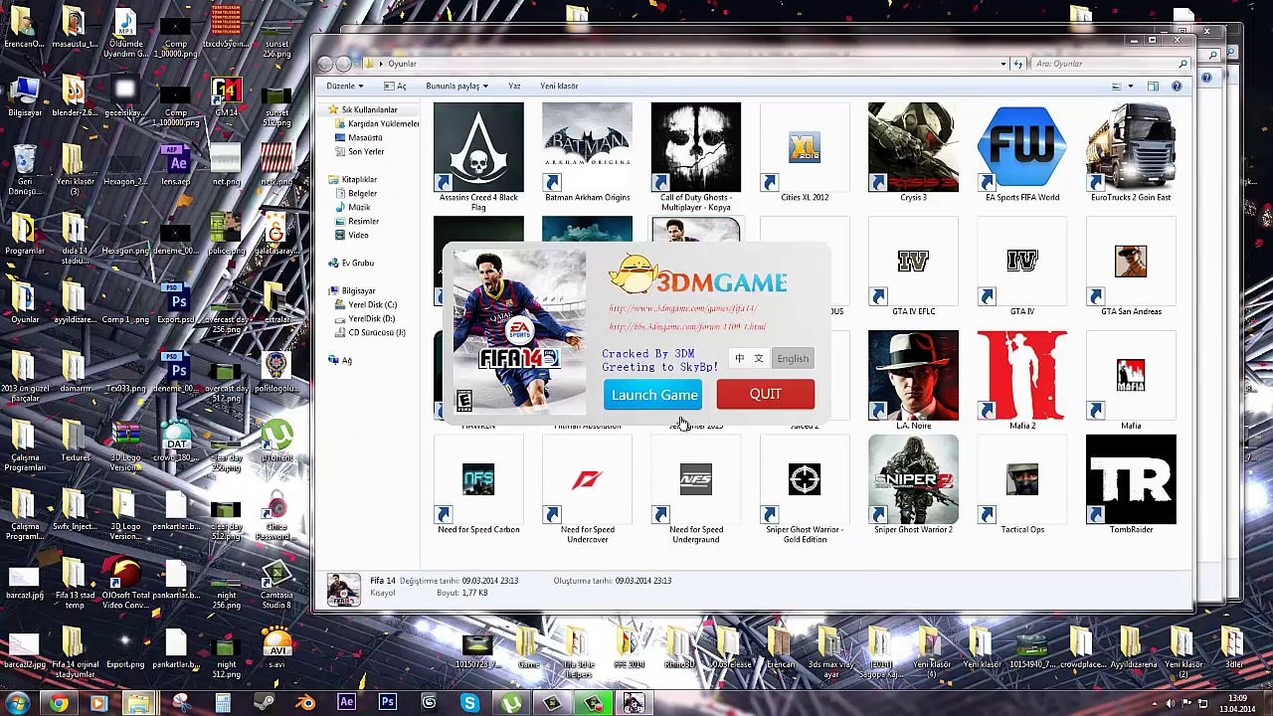Click Yaz in the Explorer toolbar

514,86
